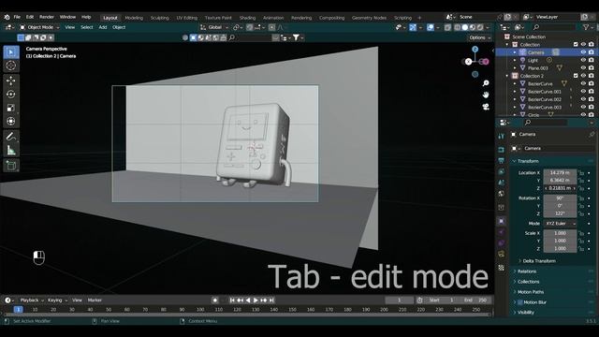Open the Render menu
Viewport: 599px width, 337px height.
point(47,17)
